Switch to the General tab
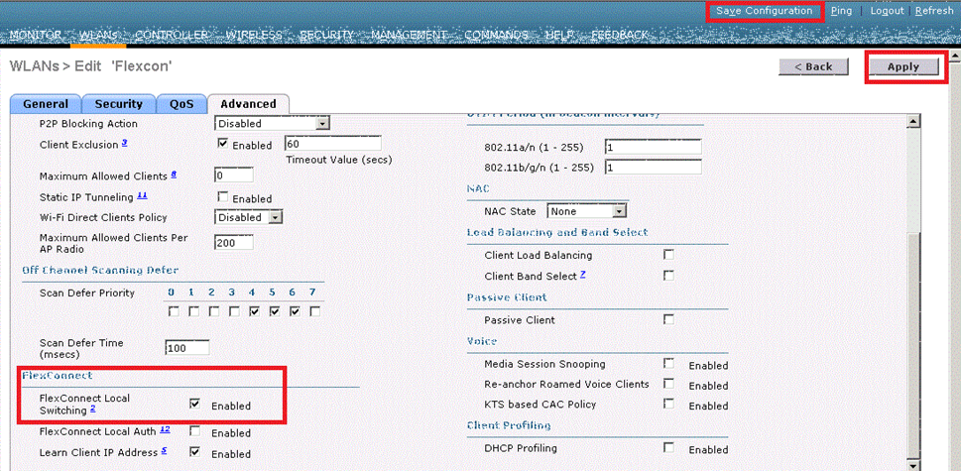This screenshot has height=471, width=961. [46, 104]
